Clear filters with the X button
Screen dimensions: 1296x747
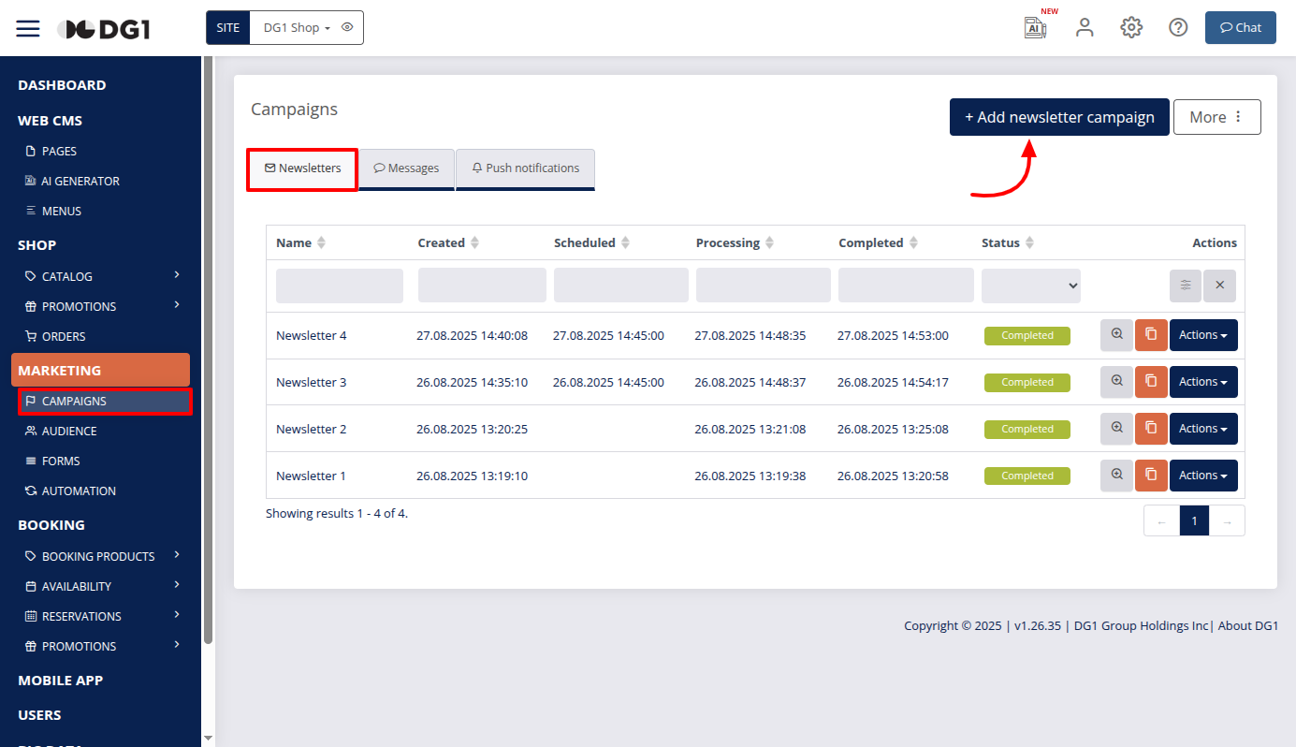pyautogui.click(x=1219, y=286)
